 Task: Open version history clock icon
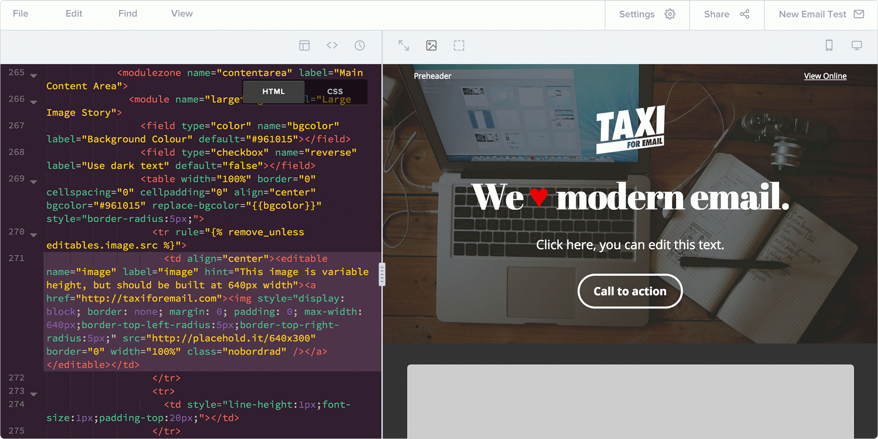pos(360,46)
